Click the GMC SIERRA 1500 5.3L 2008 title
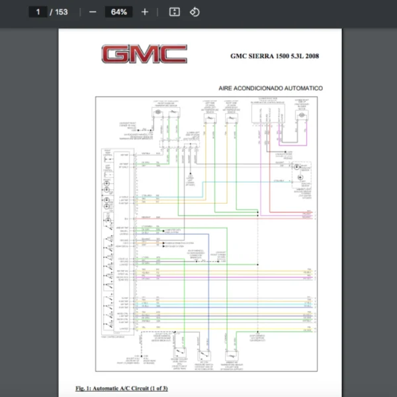Screen dimensions: 397x397 [x=274, y=56]
